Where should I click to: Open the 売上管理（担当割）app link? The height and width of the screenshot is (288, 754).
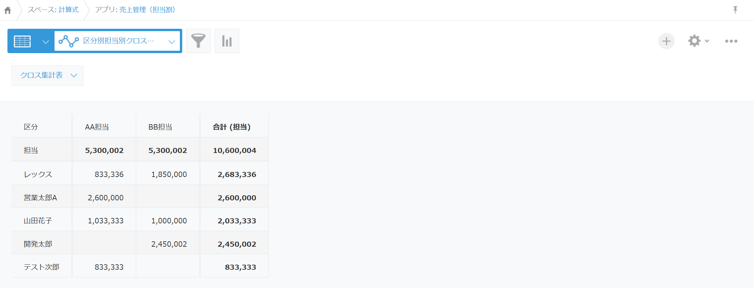pos(147,10)
